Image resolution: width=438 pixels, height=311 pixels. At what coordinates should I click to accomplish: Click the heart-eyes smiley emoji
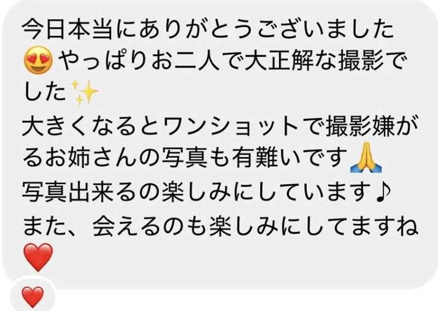pos(38,60)
